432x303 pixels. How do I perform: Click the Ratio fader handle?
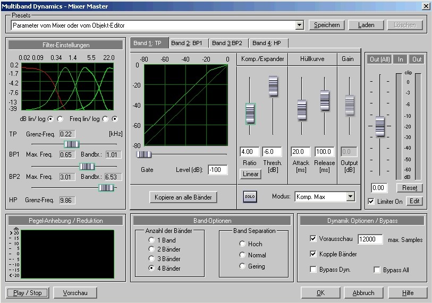click(x=250, y=114)
